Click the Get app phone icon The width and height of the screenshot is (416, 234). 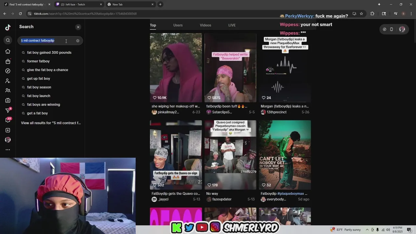392,29
